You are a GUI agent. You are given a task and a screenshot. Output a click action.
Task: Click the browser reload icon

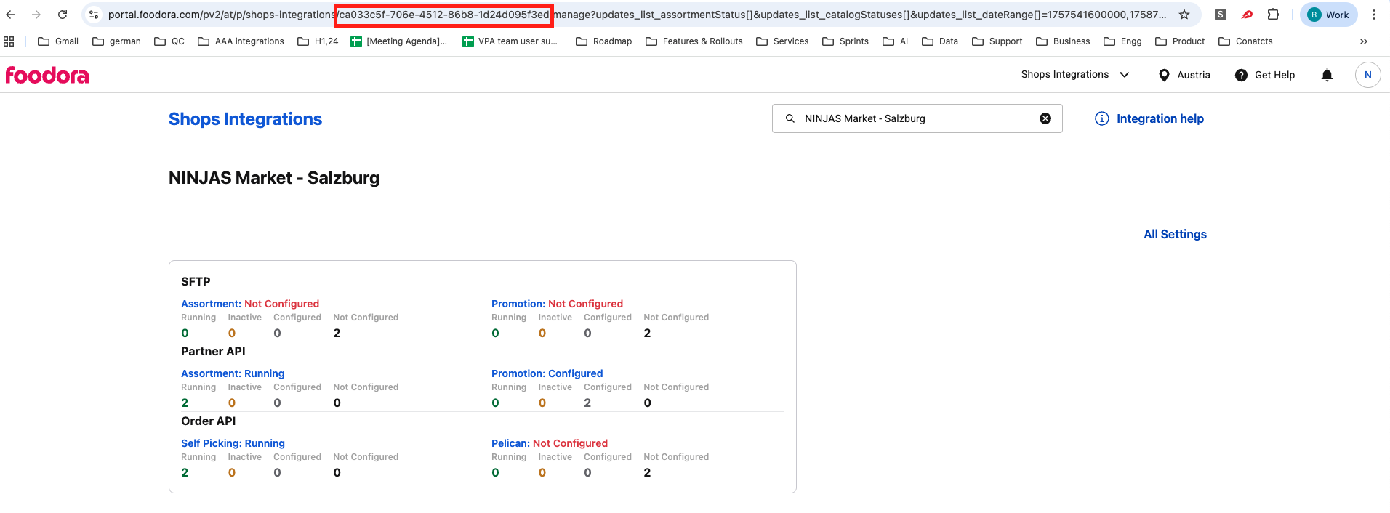63,15
